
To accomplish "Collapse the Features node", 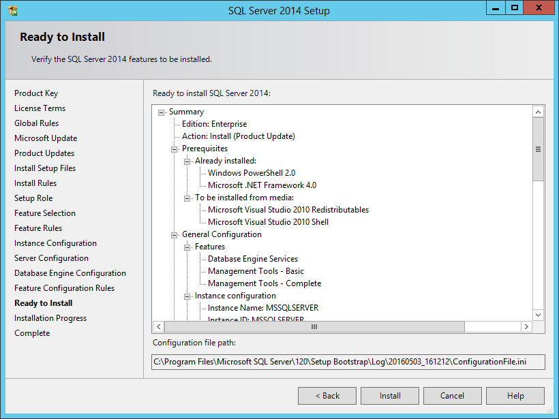I will tap(187, 247).
